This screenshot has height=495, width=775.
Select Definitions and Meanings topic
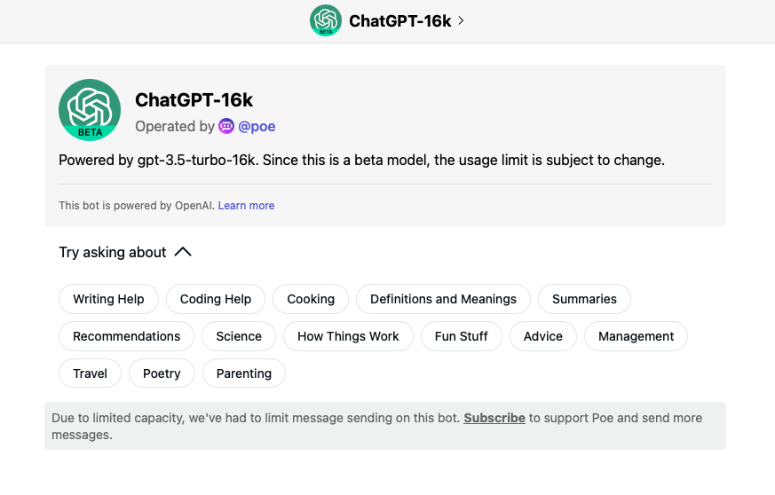[x=443, y=299]
